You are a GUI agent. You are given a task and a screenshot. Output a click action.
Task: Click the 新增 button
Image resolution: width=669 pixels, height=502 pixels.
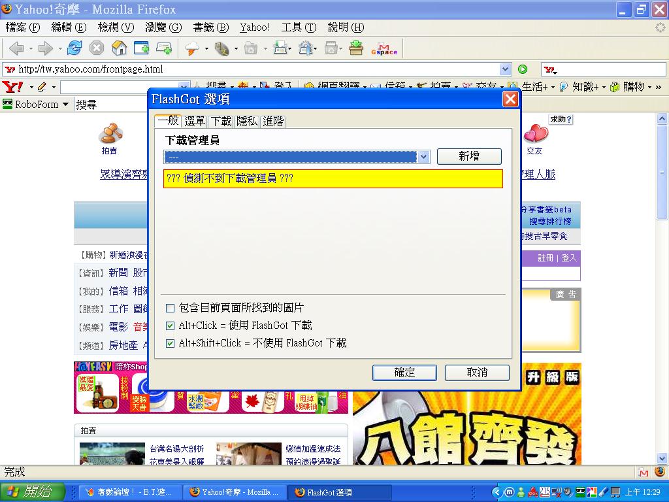click(469, 156)
